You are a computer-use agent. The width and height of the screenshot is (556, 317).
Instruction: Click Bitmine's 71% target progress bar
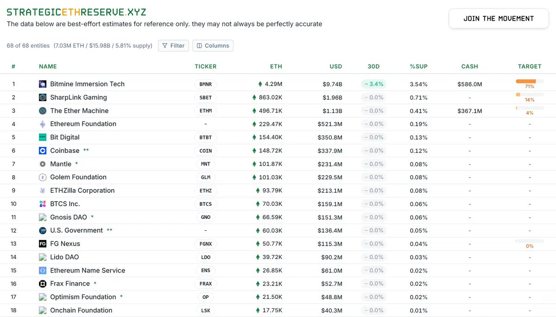[x=529, y=81]
